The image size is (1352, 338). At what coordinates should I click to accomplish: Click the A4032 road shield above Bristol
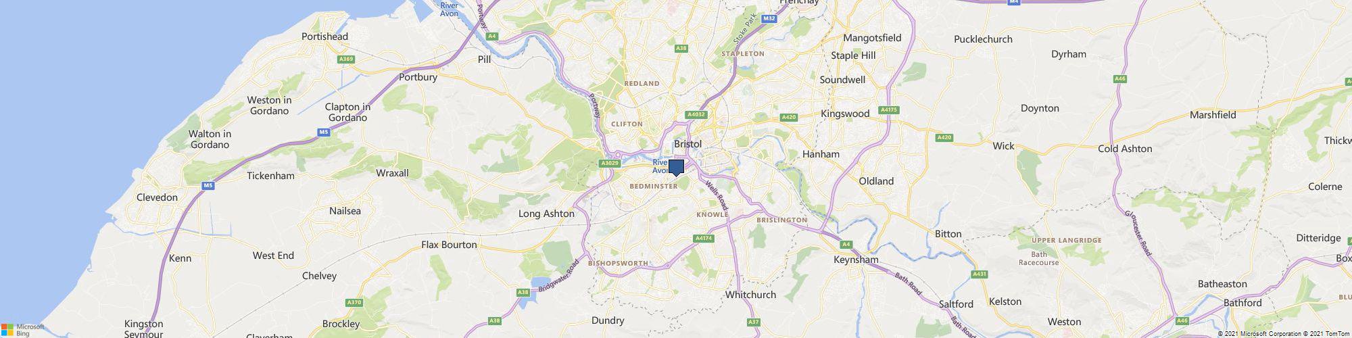(696, 115)
